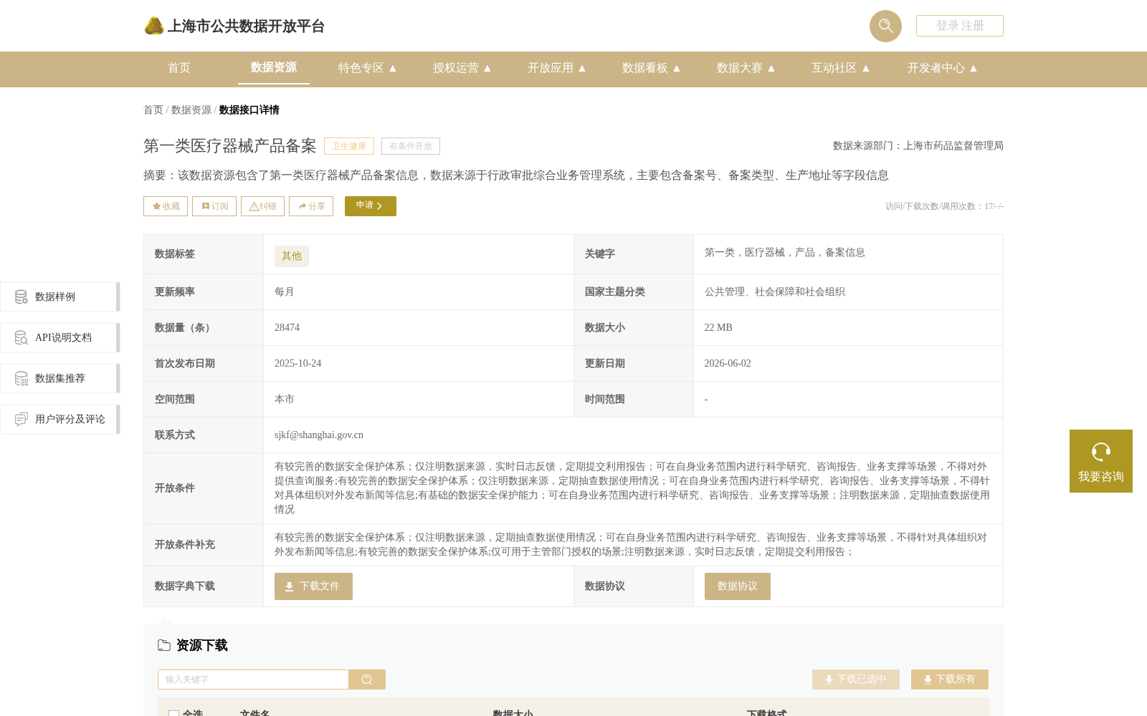Click the 首次发布日期 value 2025-10-24
The height and width of the screenshot is (716, 1147).
tap(298, 363)
